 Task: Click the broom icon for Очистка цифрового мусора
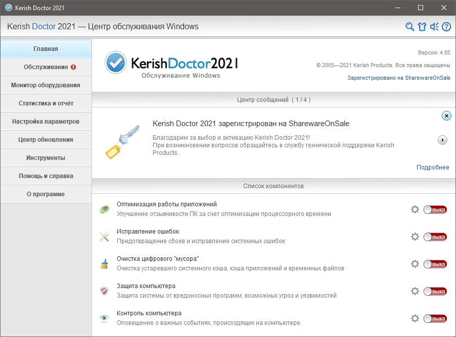[x=104, y=264]
